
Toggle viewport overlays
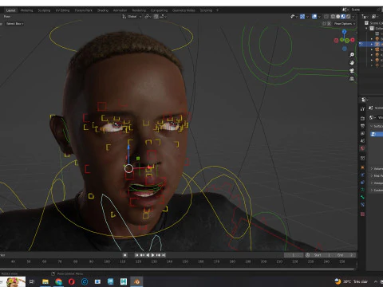pyautogui.click(x=314, y=17)
